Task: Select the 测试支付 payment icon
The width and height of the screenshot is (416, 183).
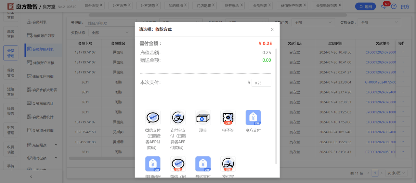Action: (203, 164)
